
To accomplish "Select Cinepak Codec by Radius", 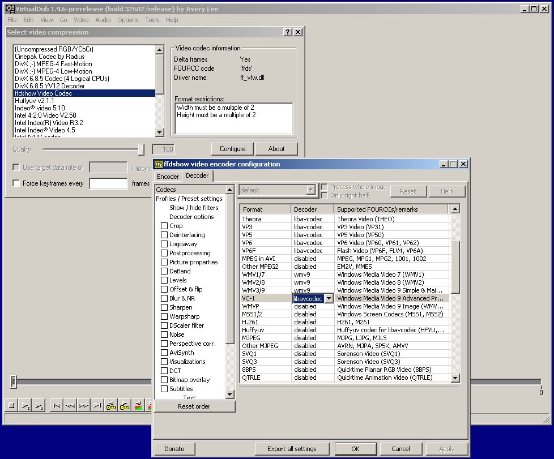I will point(84,57).
